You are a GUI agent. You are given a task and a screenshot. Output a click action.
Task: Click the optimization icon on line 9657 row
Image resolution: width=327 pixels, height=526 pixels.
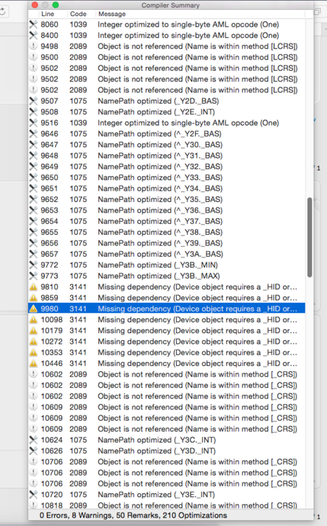[x=33, y=254]
